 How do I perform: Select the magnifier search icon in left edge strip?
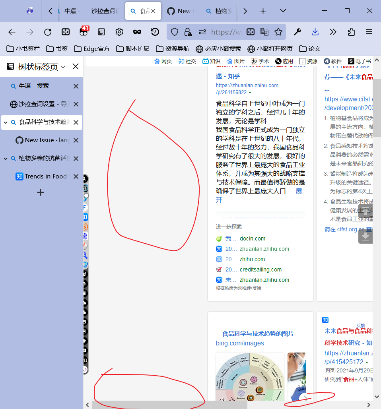coord(85,256)
